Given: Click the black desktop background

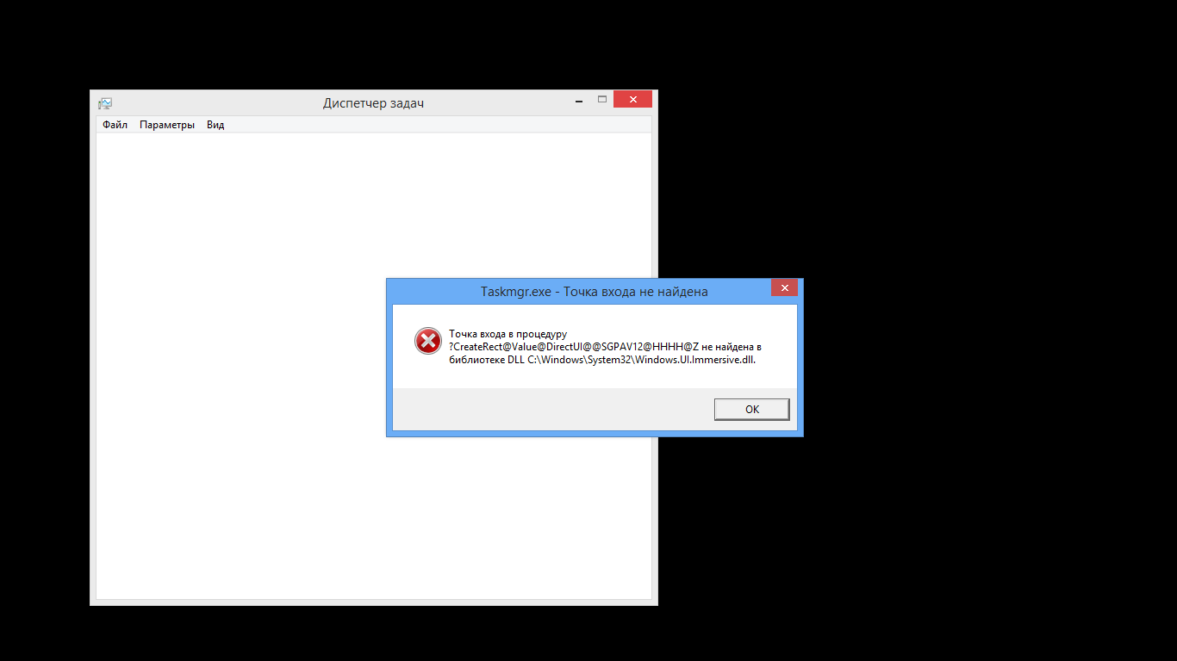Looking at the screenshot, I should [x=948, y=344].
